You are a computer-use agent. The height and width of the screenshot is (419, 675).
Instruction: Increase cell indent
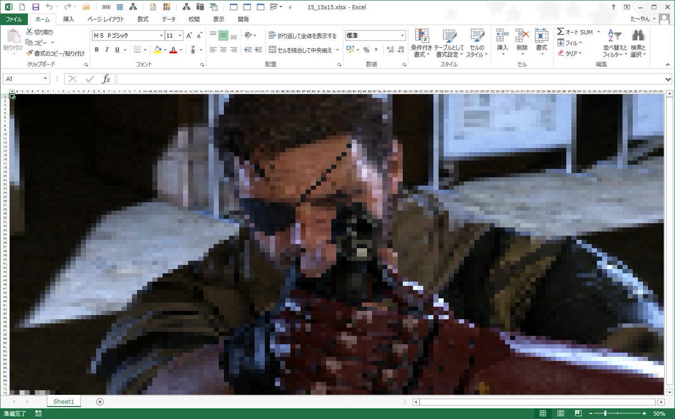(258, 50)
